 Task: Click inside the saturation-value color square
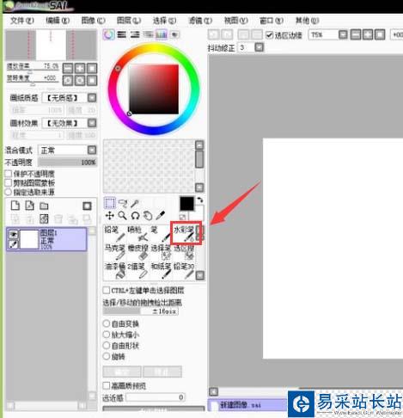(x=154, y=89)
